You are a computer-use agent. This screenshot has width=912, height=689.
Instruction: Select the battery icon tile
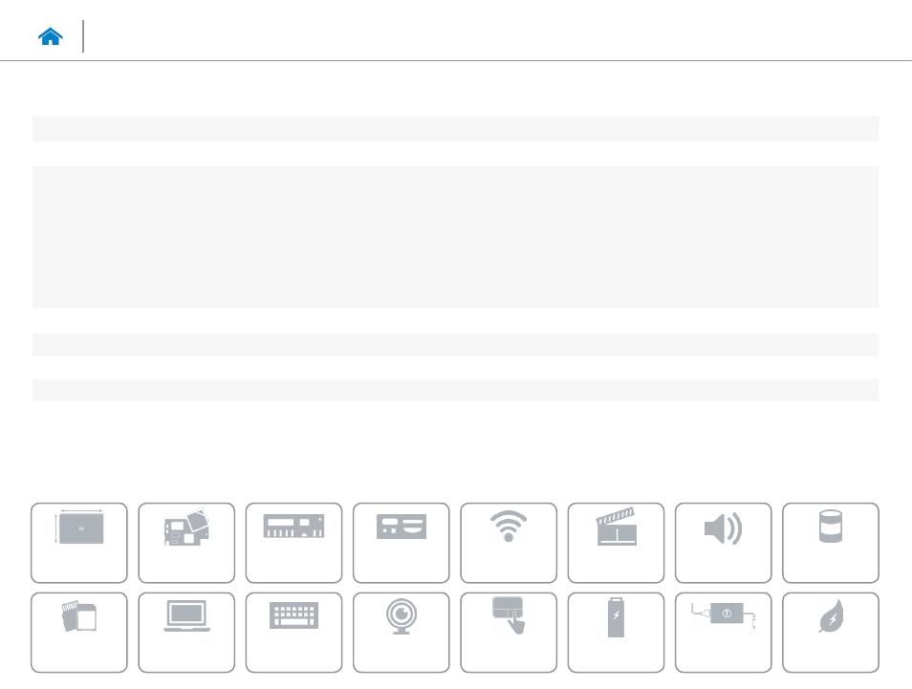tap(616, 632)
